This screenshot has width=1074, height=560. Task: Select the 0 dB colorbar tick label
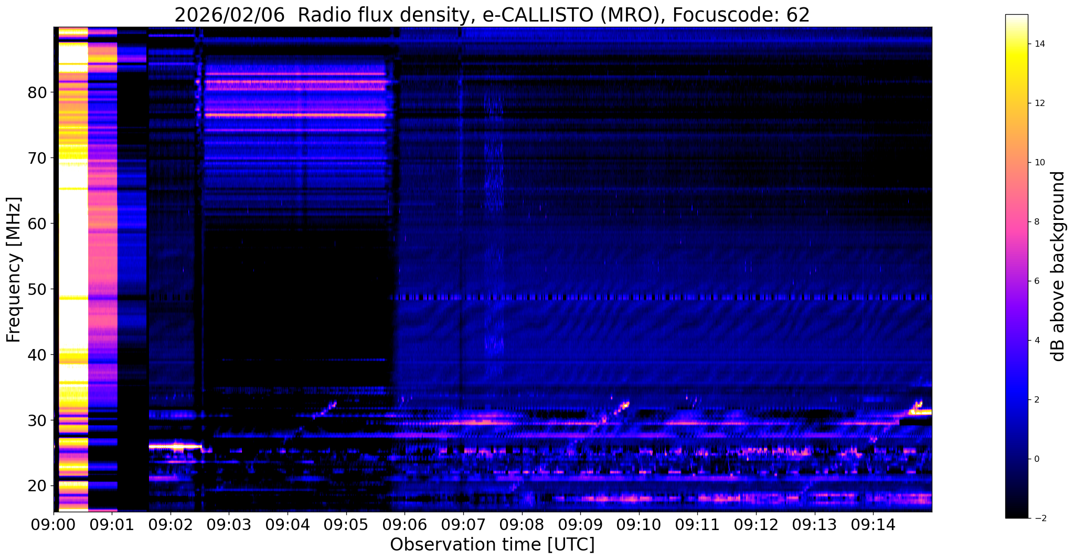click(1036, 459)
